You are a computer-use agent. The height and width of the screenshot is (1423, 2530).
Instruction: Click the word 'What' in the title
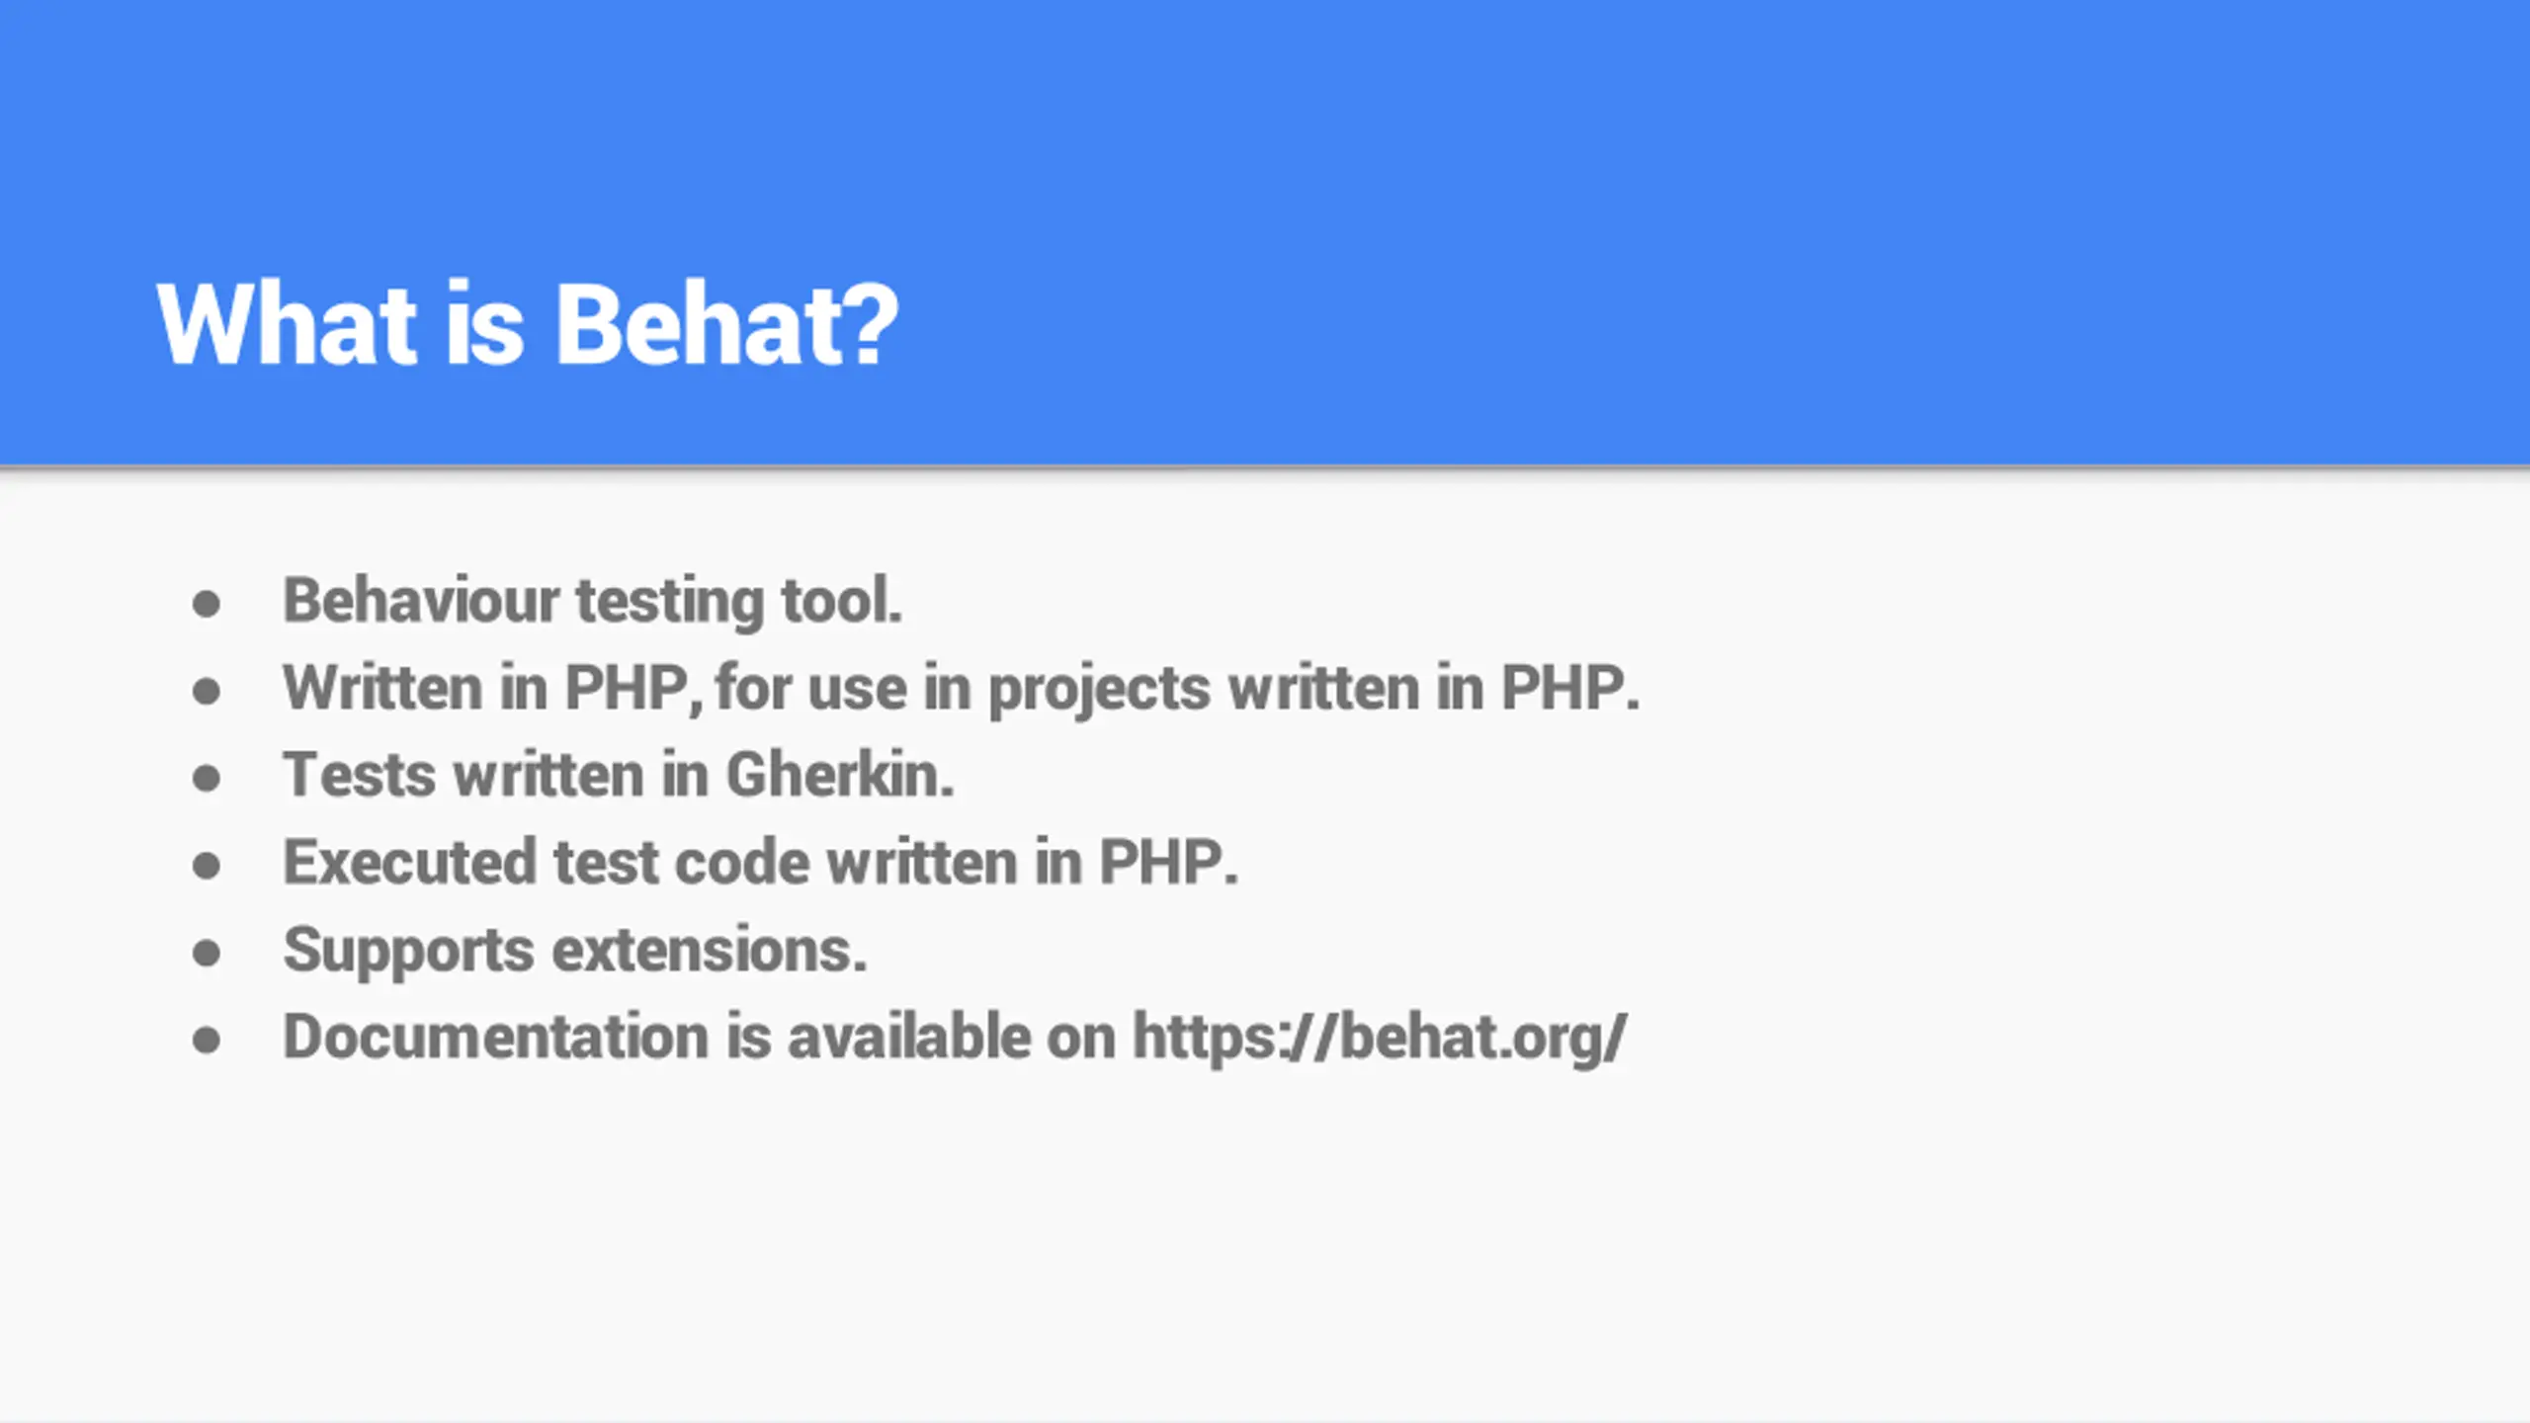point(286,324)
